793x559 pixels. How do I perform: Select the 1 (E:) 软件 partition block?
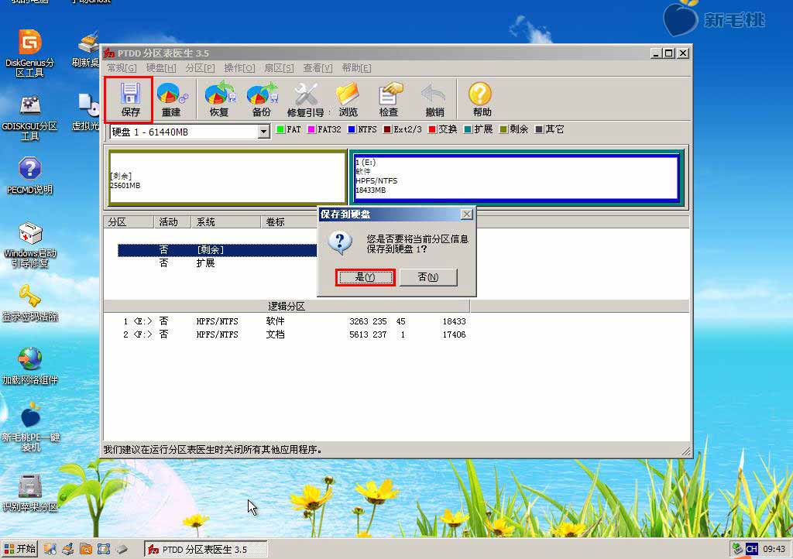pyautogui.click(x=516, y=177)
